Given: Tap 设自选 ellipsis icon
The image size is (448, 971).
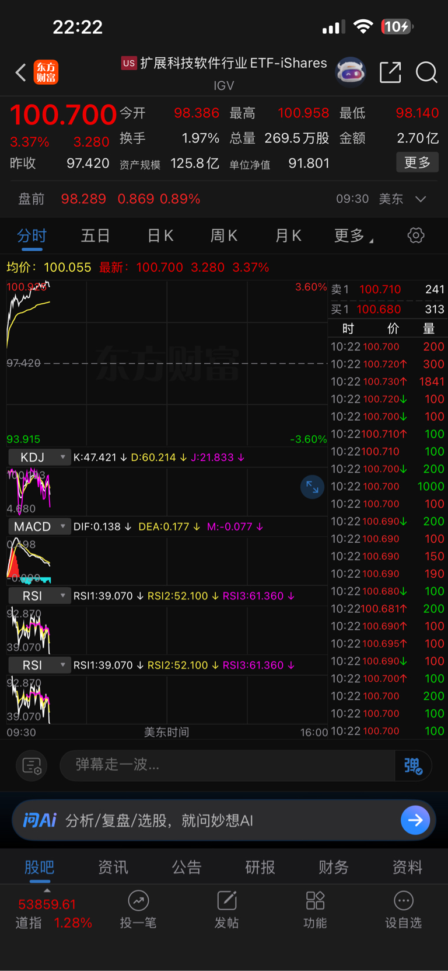Looking at the screenshot, I should coord(403,901).
